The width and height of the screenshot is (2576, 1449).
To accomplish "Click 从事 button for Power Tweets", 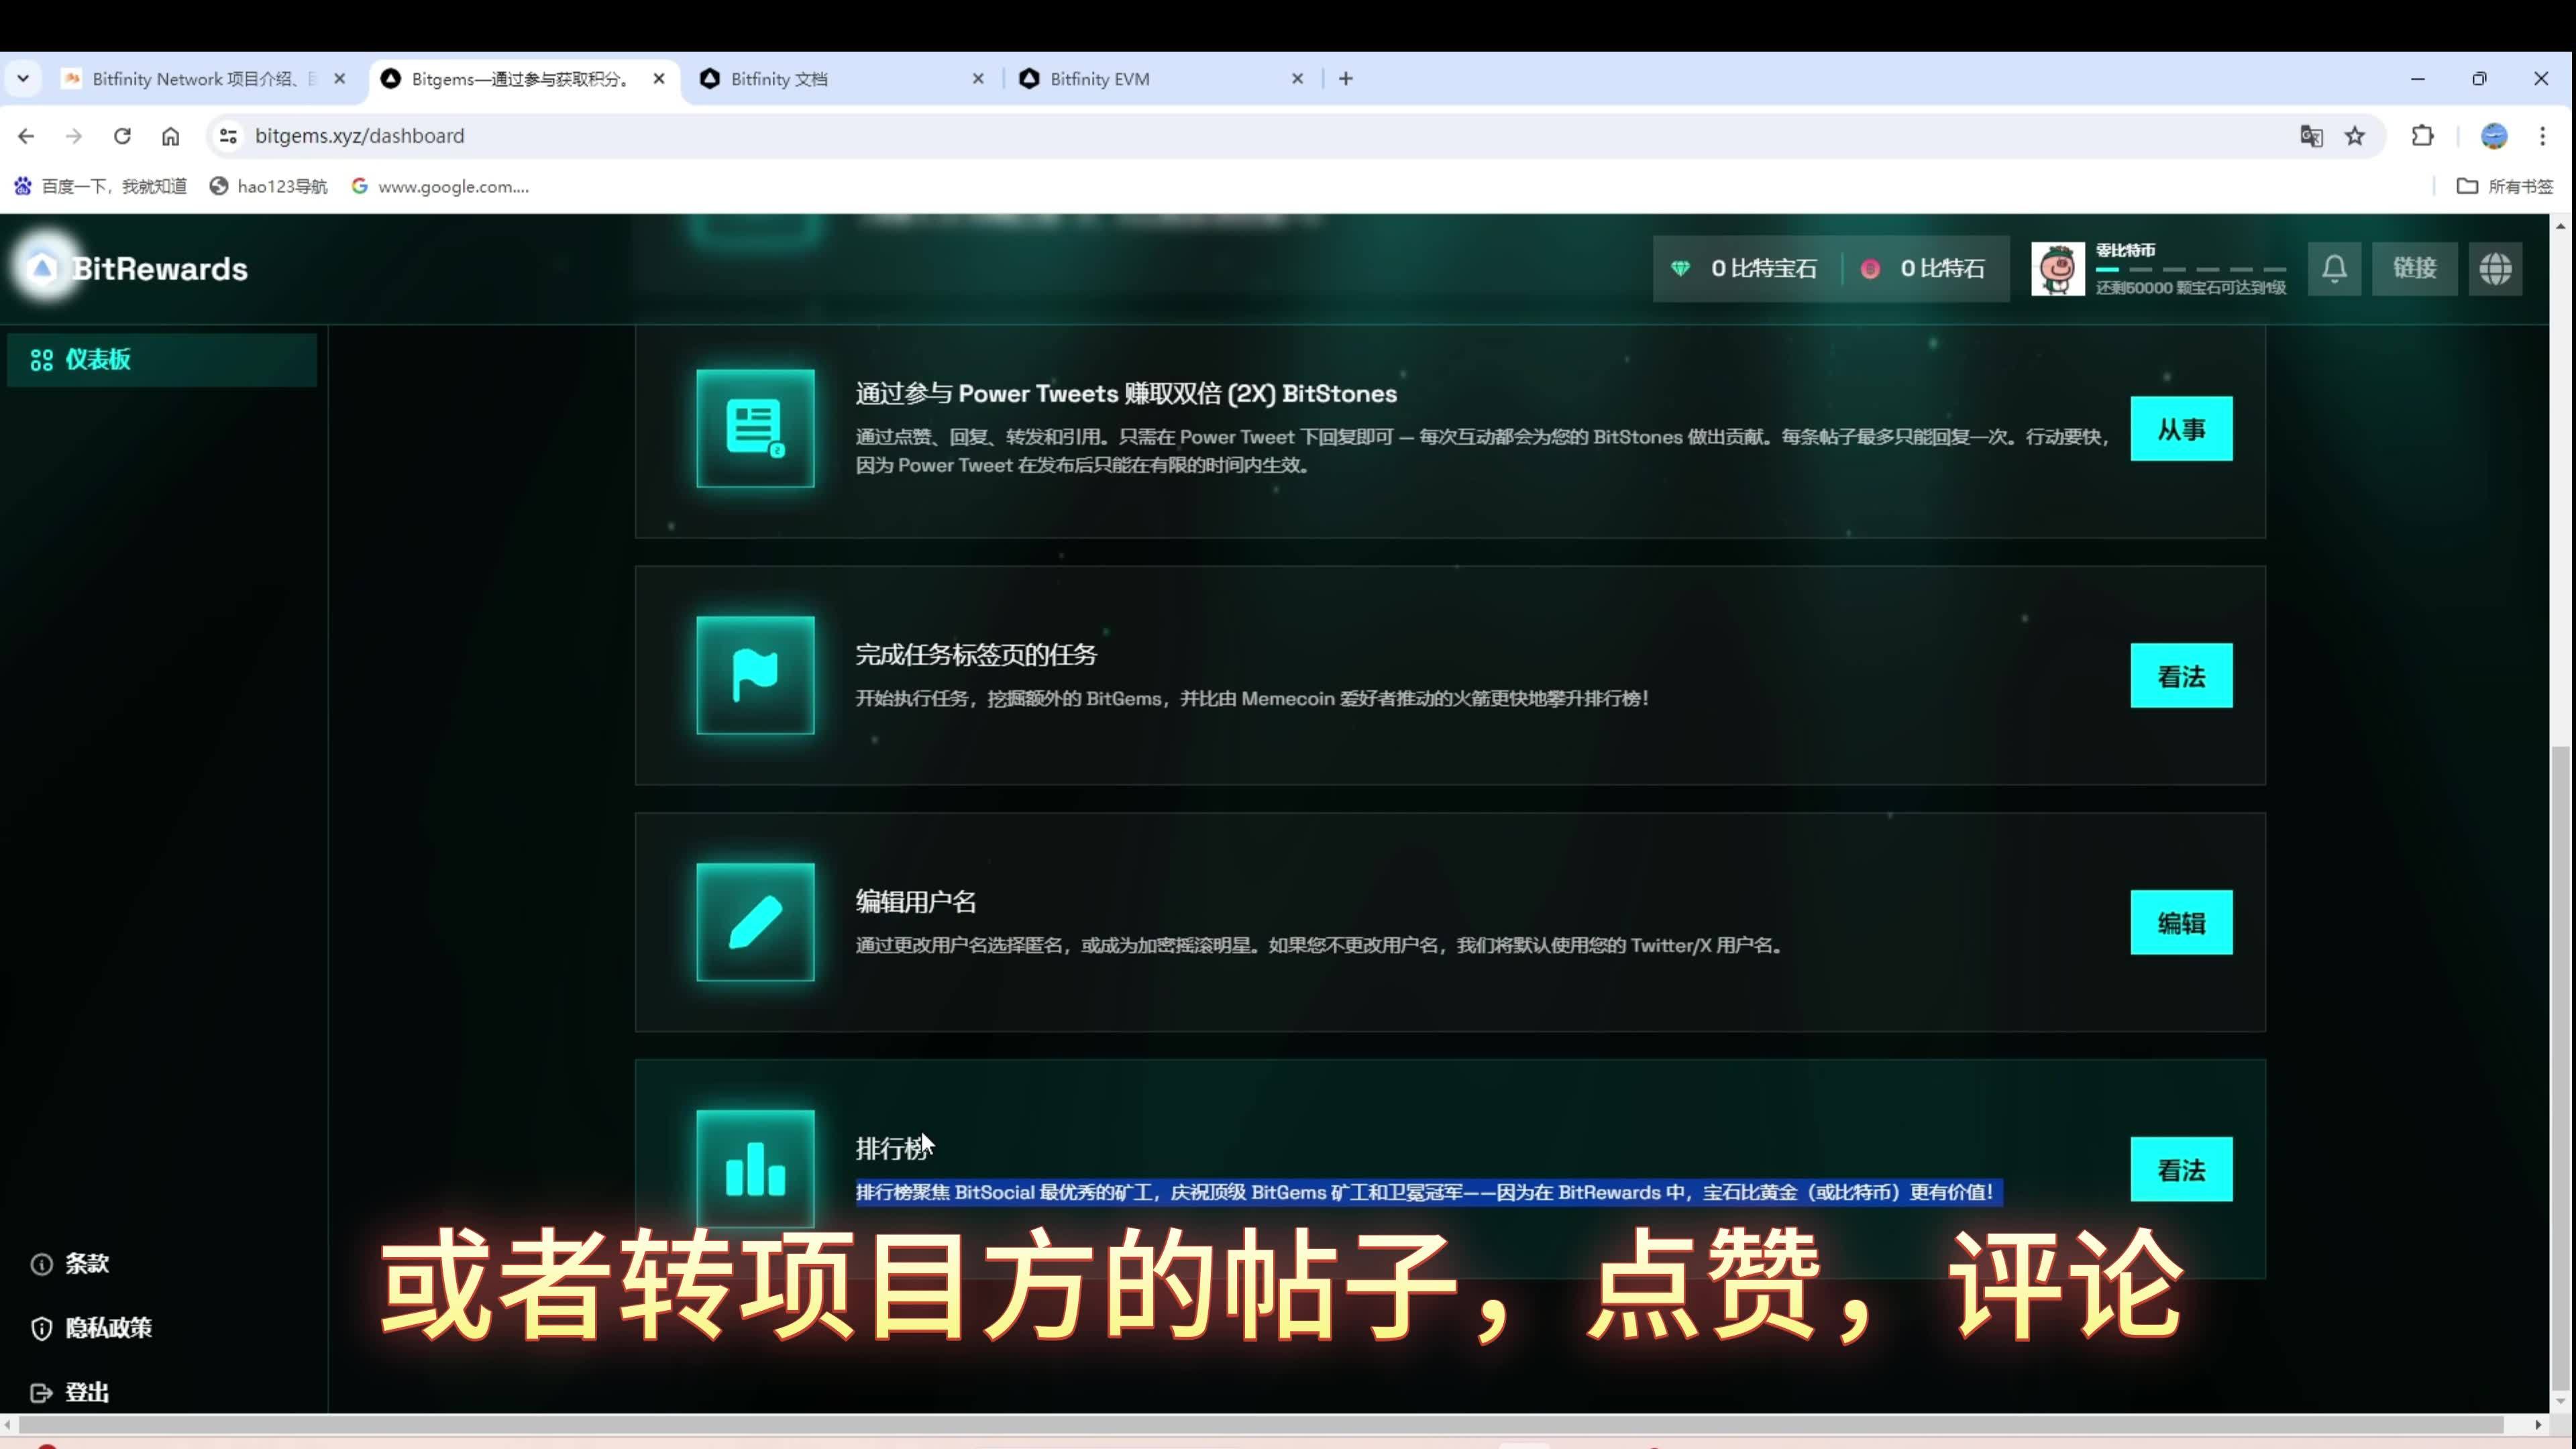I will pos(2181,429).
